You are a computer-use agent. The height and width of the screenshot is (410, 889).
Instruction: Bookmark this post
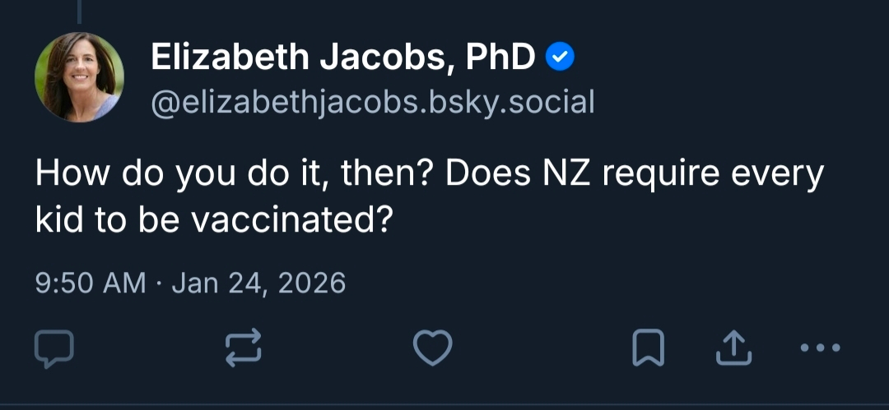(648, 350)
